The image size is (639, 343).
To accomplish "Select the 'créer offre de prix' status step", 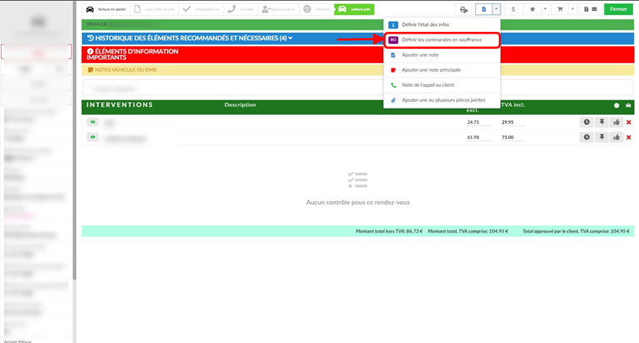I will (x=154, y=9).
